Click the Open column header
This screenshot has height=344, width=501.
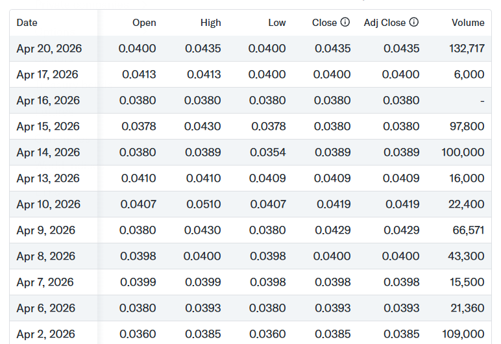point(144,23)
